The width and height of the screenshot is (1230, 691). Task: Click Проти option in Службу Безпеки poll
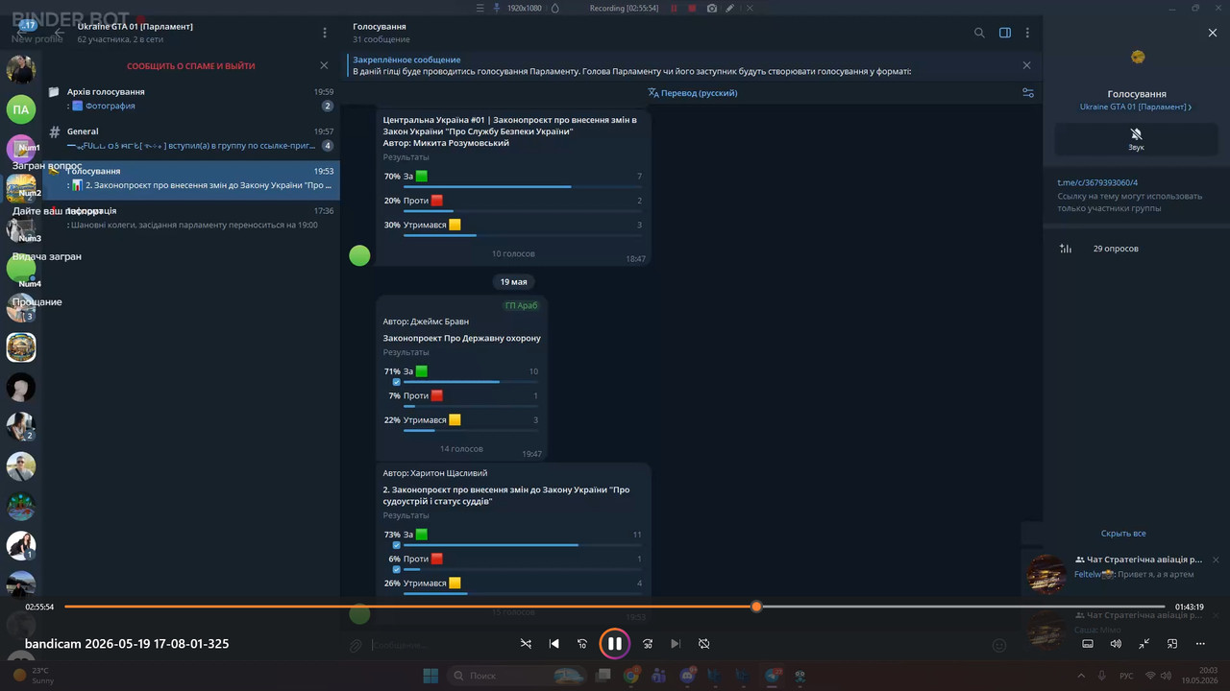[x=512, y=203]
